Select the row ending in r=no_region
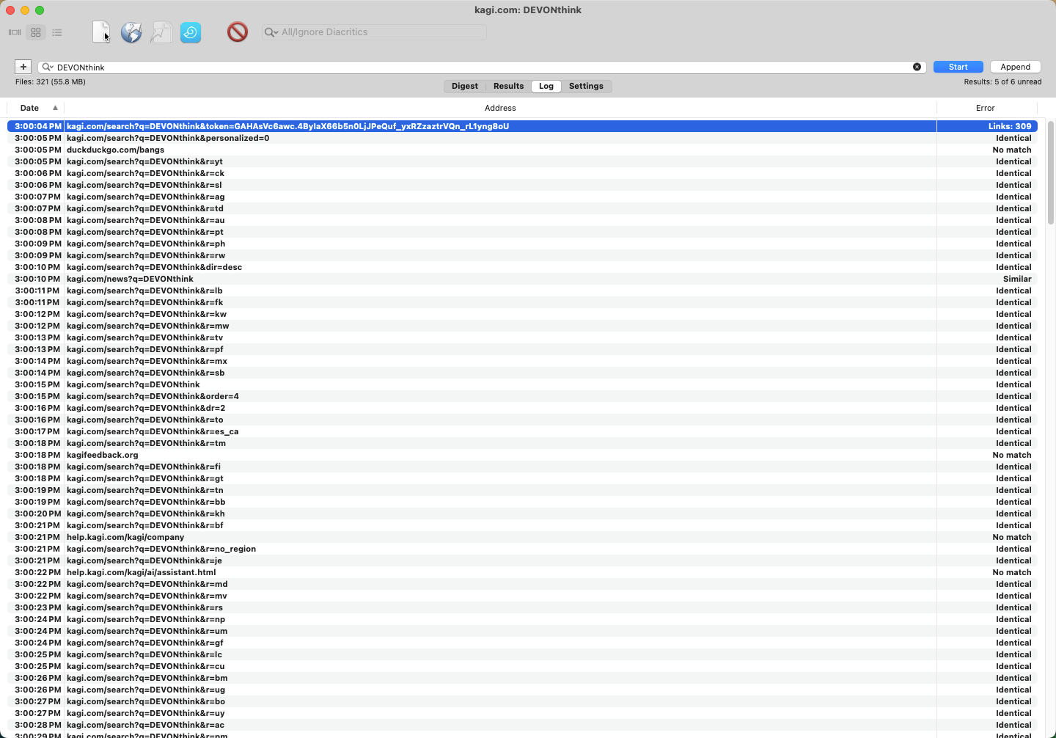This screenshot has height=738, width=1056. click(x=522, y=549)
